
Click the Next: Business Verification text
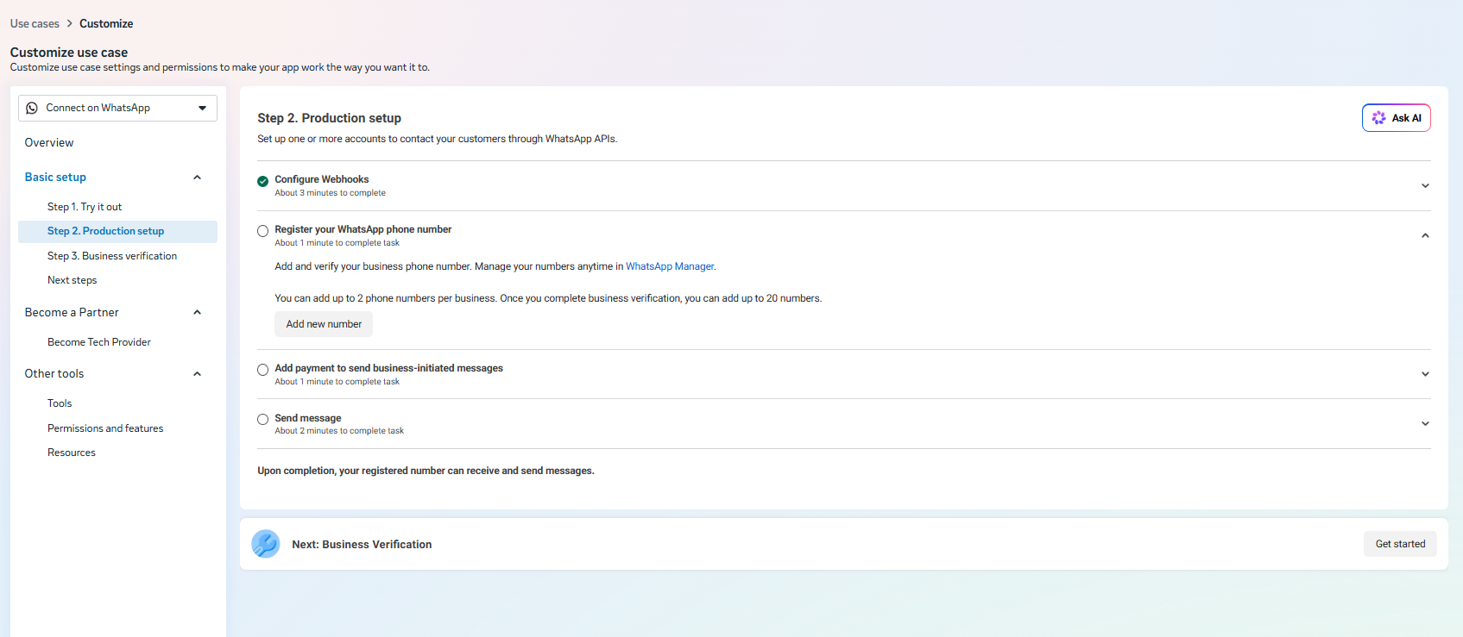coord(362,545)
